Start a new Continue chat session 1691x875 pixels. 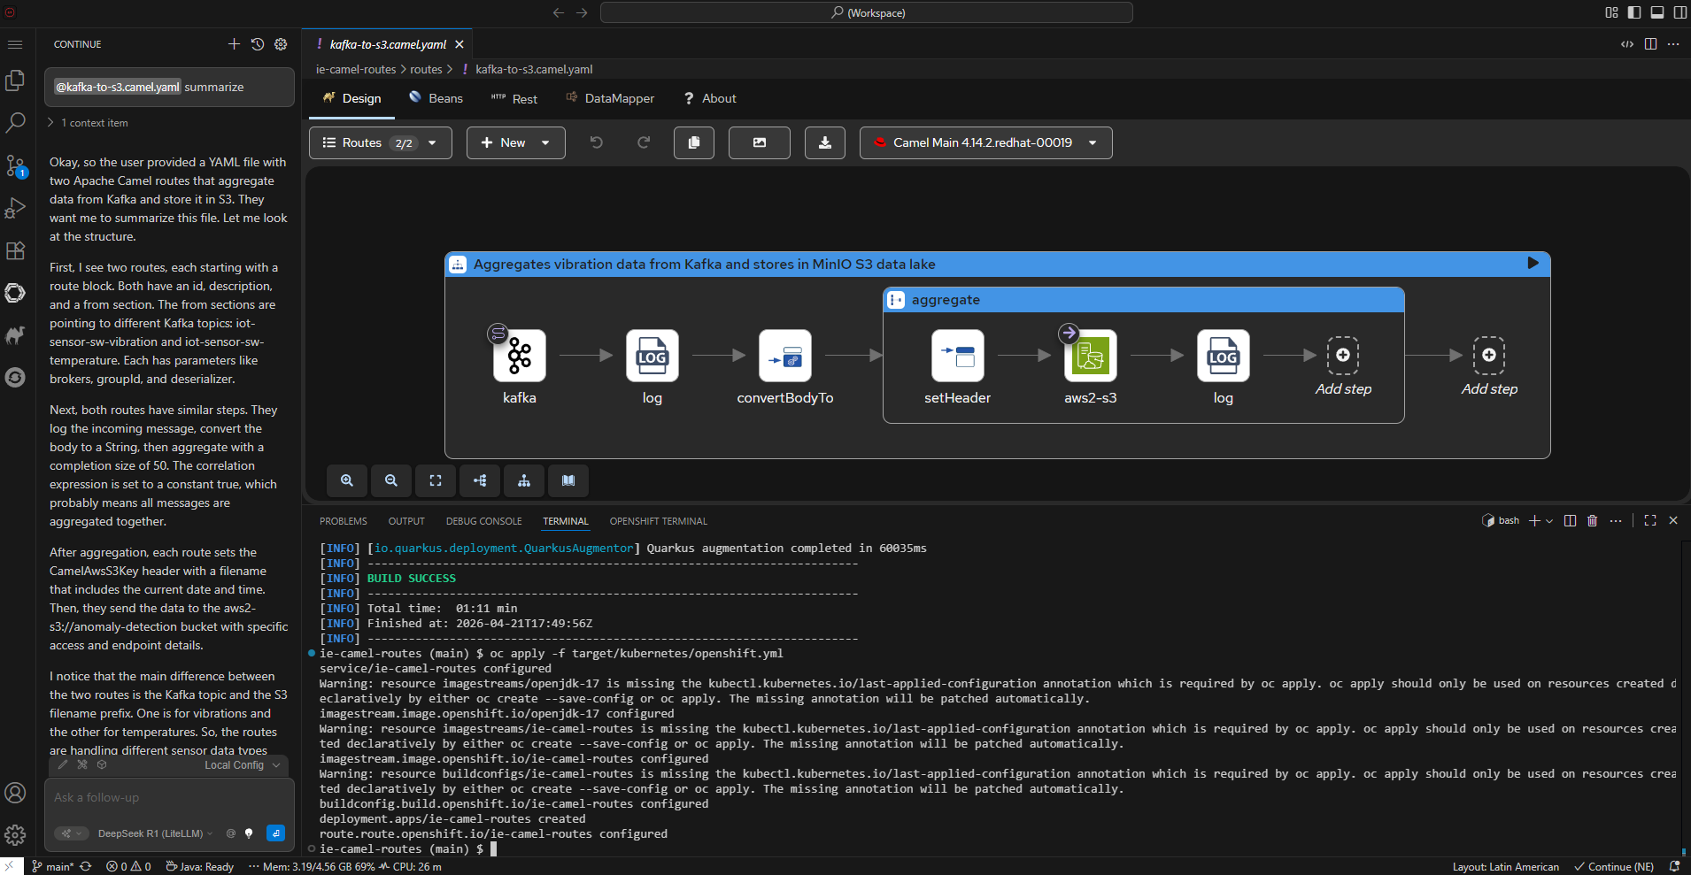coord(234,44)
